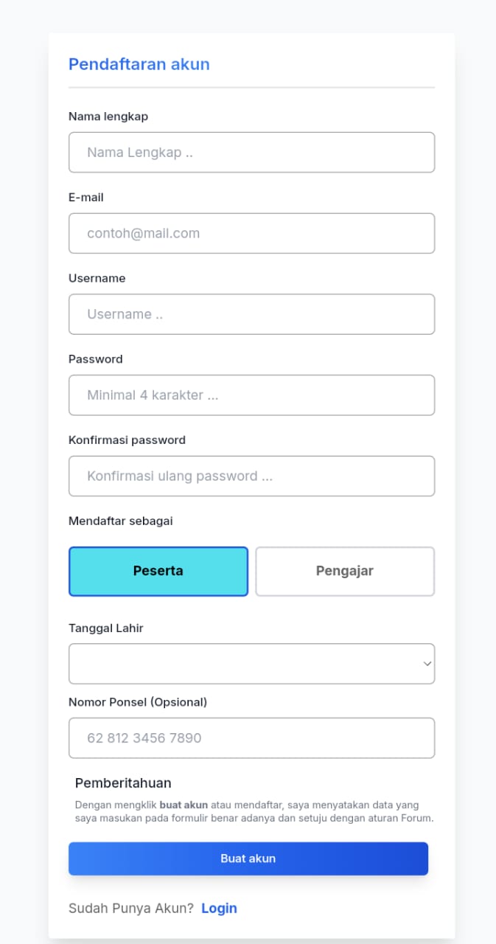Viewport: 496px width, 944px height.
Task: Focus the Konfirmasi ulang password field
Action: pyautogui.click(x=251, y=476)
